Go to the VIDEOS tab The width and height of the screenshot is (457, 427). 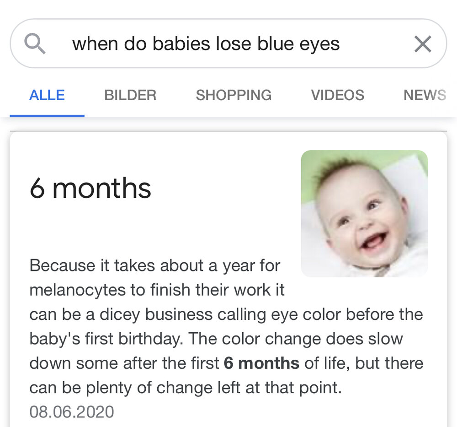pos(338,95)
